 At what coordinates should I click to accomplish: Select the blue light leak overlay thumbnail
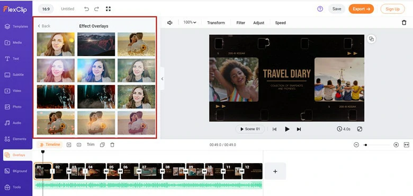(96, 70)
